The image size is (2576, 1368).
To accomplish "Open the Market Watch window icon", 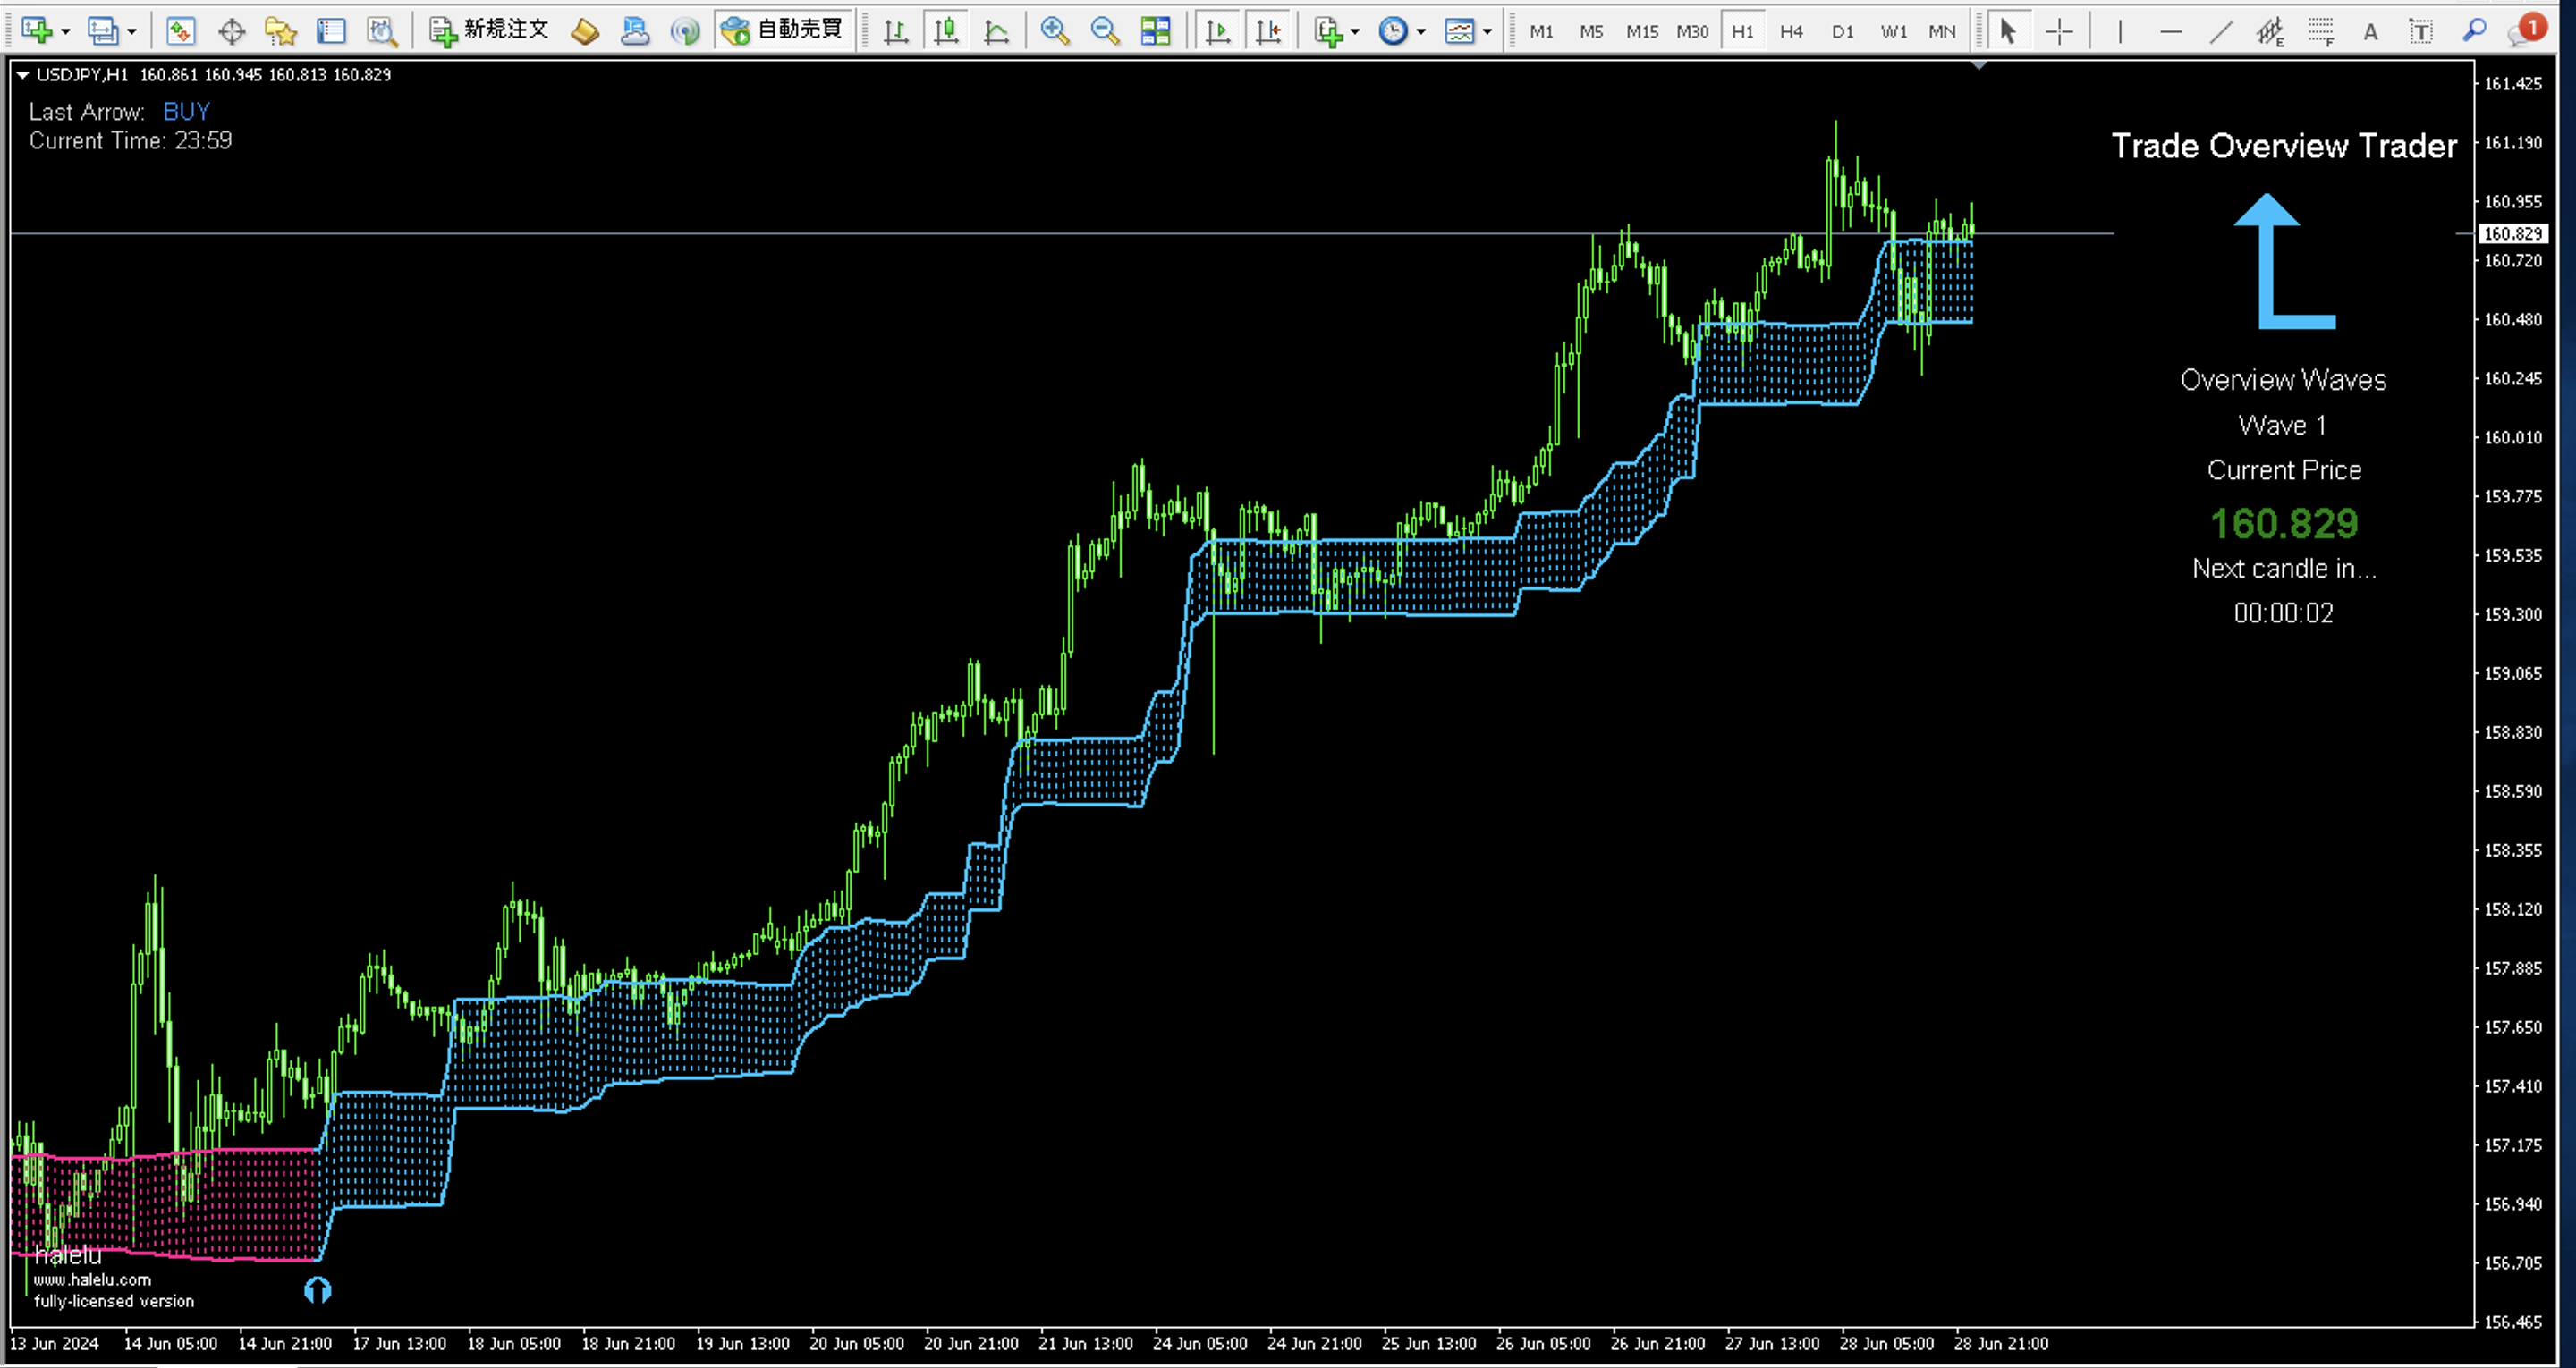I will point(180,31).
